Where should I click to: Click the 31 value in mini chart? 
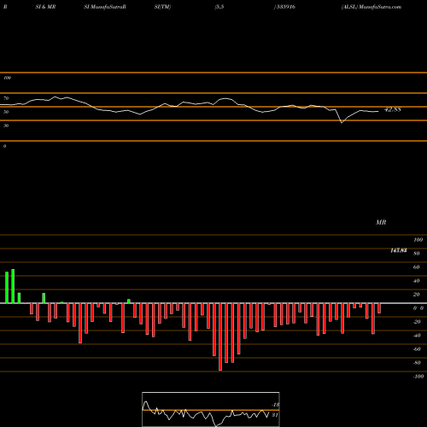coord(275,415)
